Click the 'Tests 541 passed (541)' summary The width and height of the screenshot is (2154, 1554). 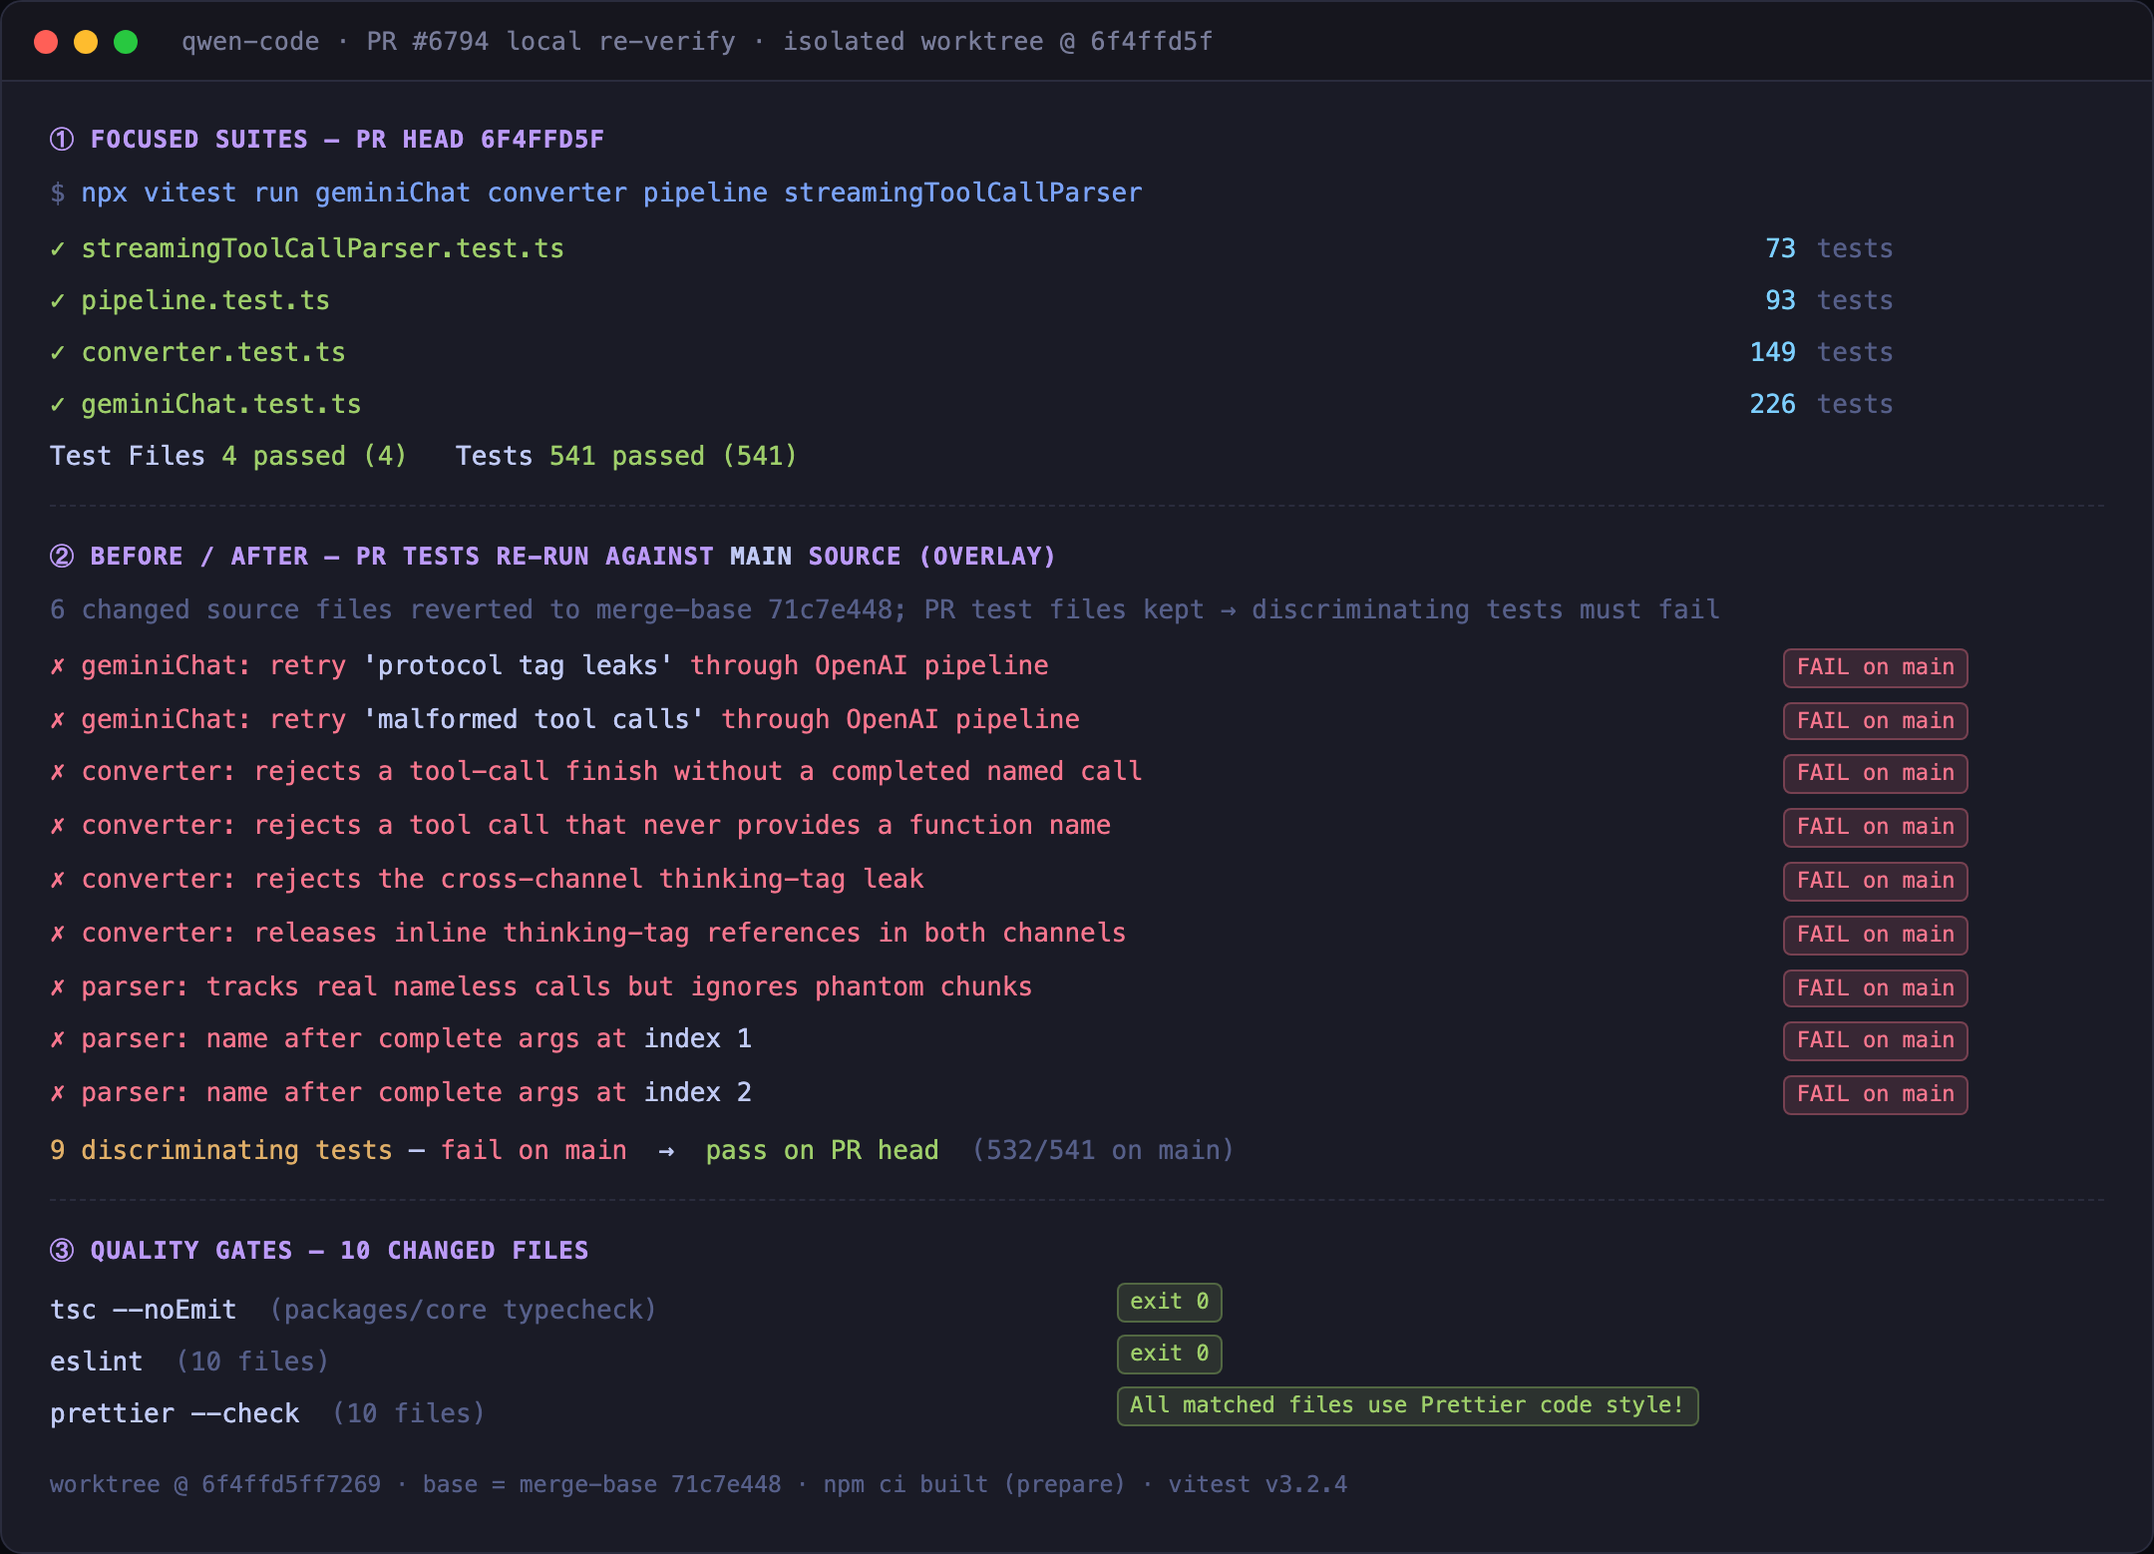(626, 456)
